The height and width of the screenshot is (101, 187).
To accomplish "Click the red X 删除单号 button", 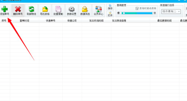I will coord(18,10).
